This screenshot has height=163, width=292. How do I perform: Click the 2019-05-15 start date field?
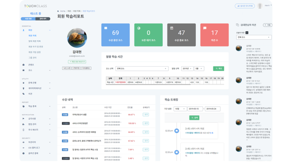(x=195, y=109)
